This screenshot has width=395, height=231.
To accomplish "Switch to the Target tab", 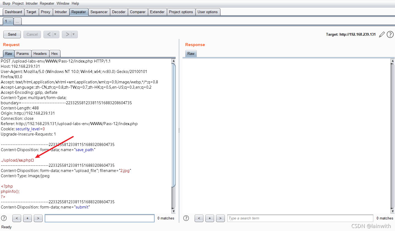I will pyautogui.click(x=31, y=12).
